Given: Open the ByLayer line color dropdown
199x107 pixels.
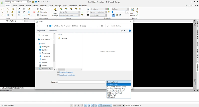Looking at the screenshot, I should (106, 9).
